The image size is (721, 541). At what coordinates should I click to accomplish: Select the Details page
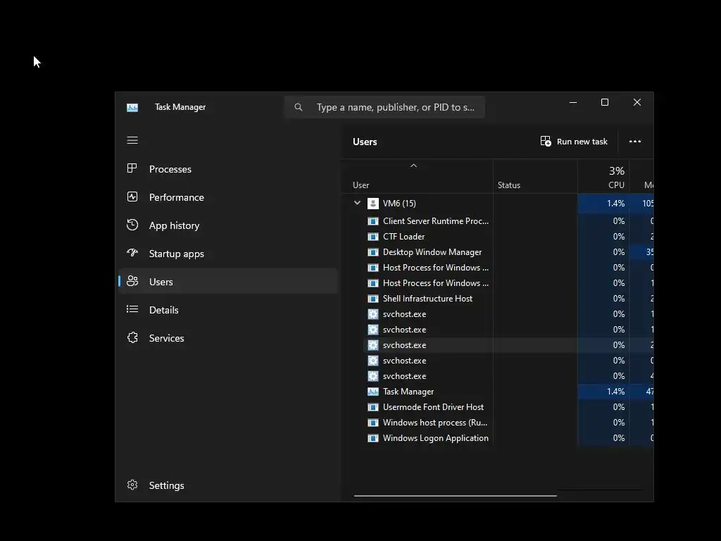click(x=228, y=310)
